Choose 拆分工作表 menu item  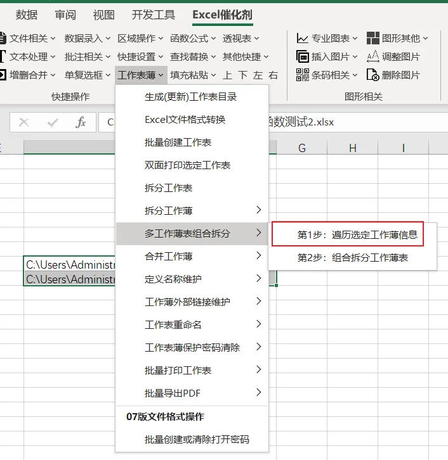point(192,188)
